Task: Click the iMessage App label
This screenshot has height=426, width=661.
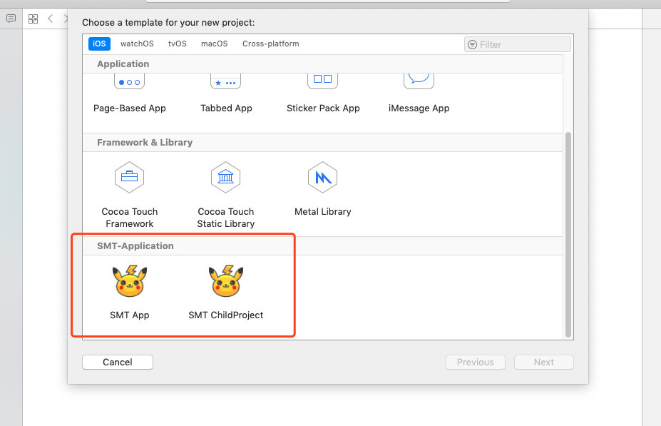Action: (419, 108)
